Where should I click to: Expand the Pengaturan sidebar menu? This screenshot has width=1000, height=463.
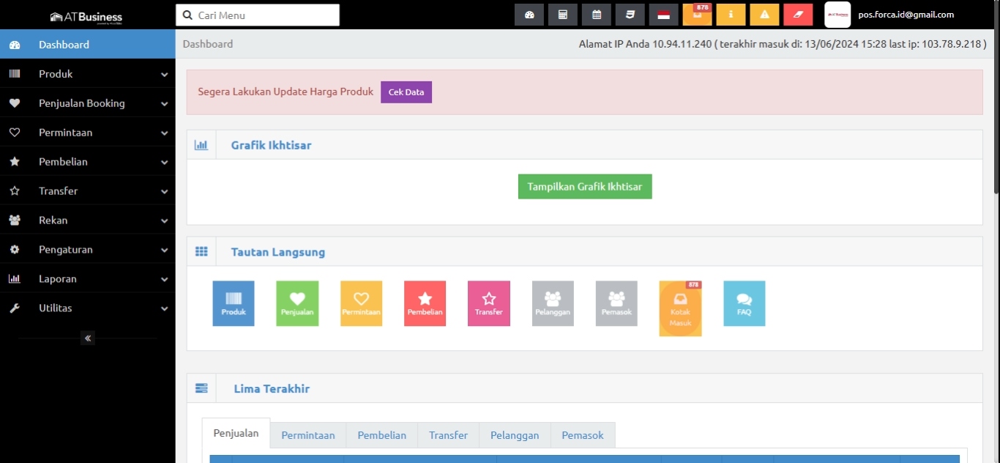(88, 250)
